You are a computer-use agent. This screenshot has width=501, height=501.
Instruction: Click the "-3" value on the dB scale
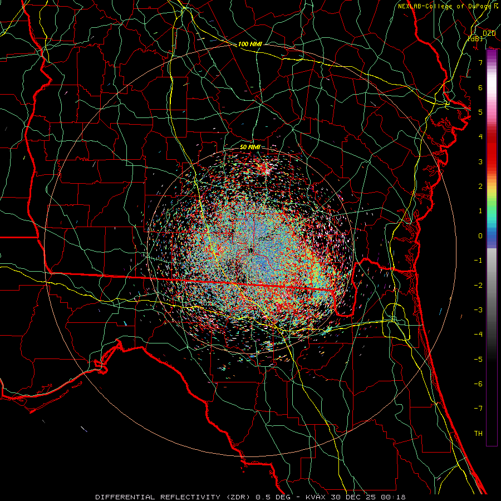pos(478,310)
